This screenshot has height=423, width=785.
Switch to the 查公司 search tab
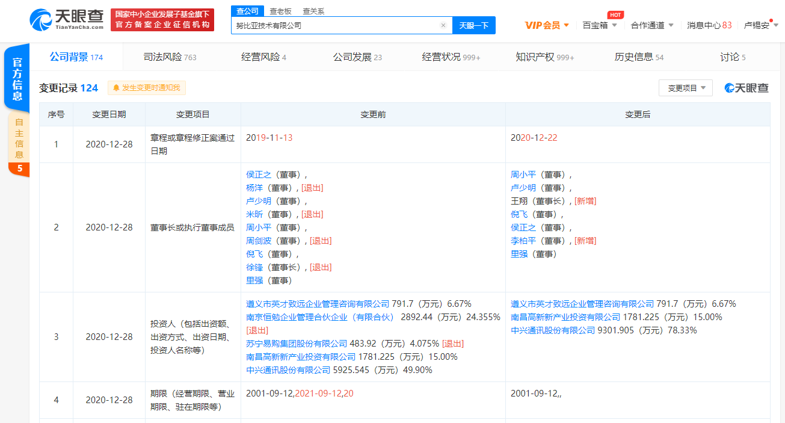(x=247, y=11)
